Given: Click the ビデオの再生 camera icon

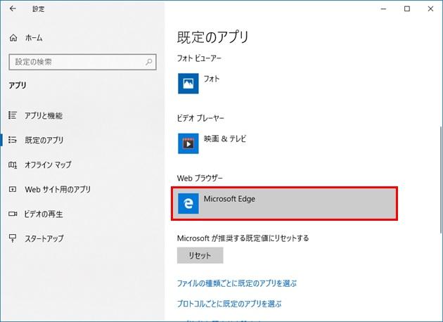Looking at the screenshot, I should coord(13,214).
